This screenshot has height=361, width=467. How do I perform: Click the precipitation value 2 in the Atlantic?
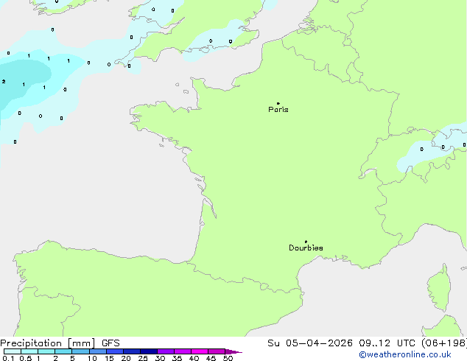pyautogui.click(x=4, y=81)
